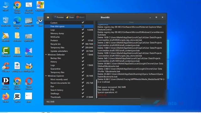Select the CCleaner desktop shortcut
The image size is (201, 113).
click(6, 67)
